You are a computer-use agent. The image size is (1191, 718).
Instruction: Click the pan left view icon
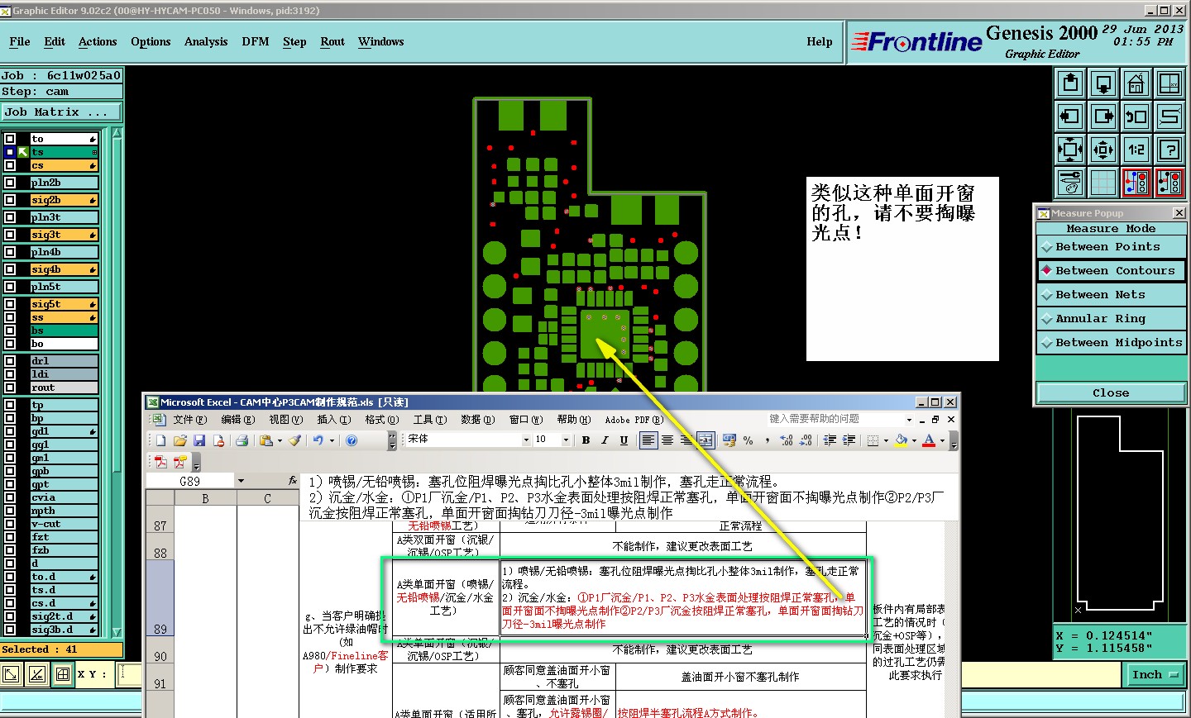[1070, 116]
